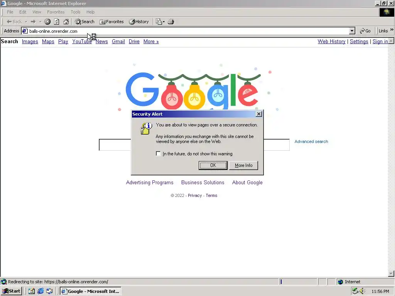Screen dimensions: 395x296
Task: Open the Search toolbar pane
Action: [84, 22]
